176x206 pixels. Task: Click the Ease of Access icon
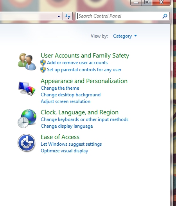26,143
